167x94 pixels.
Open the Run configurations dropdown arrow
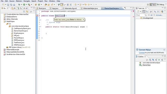pyautogui.click(x=27, y=5)
